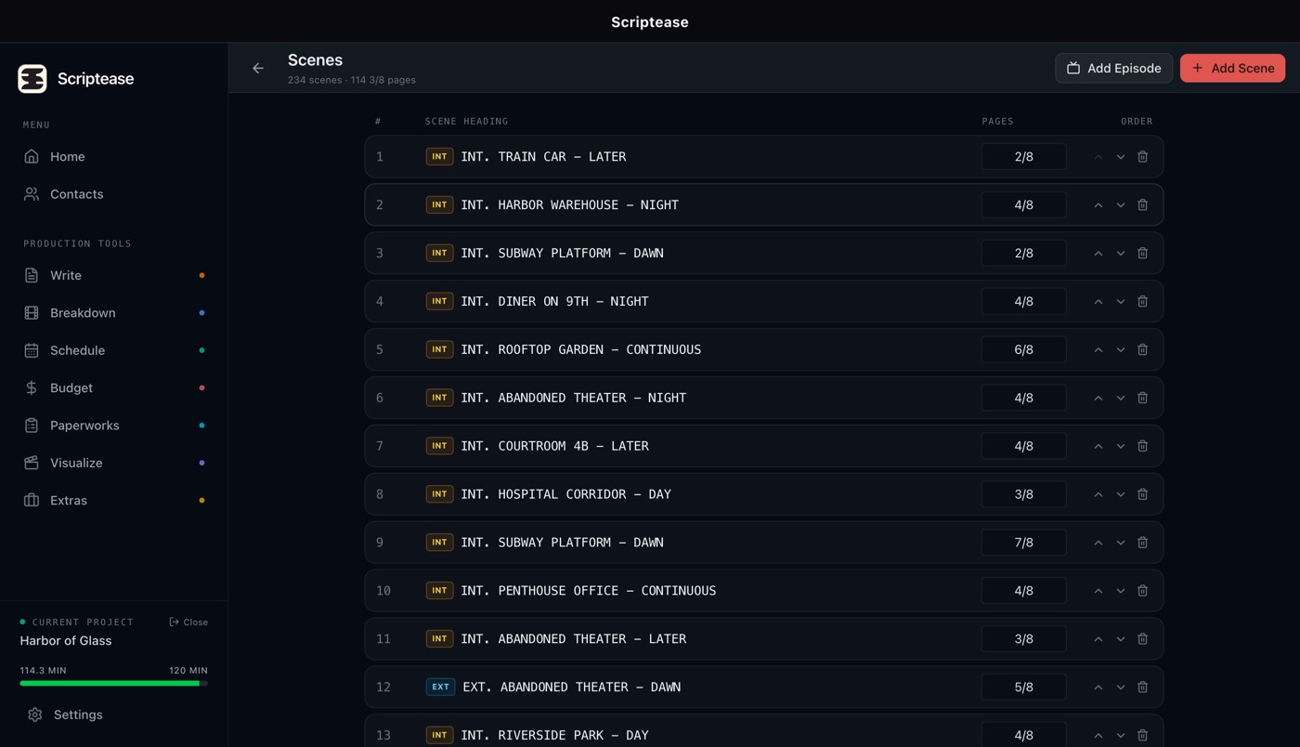The height and width of the screenshot is (747, 1300).
Task: Delete scene 1 INT. TRAIN CAR – LATER
Action: [x=1143, y=157]
